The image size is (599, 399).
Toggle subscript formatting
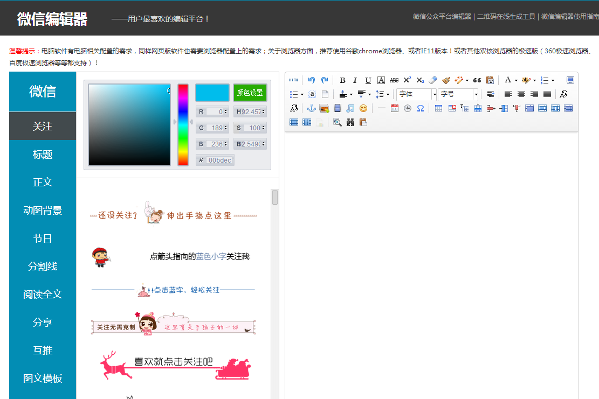click(x=420, y=80)
